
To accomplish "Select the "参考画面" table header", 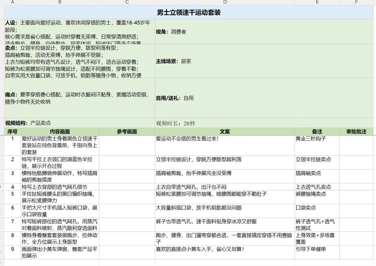I will coord(127,132).
